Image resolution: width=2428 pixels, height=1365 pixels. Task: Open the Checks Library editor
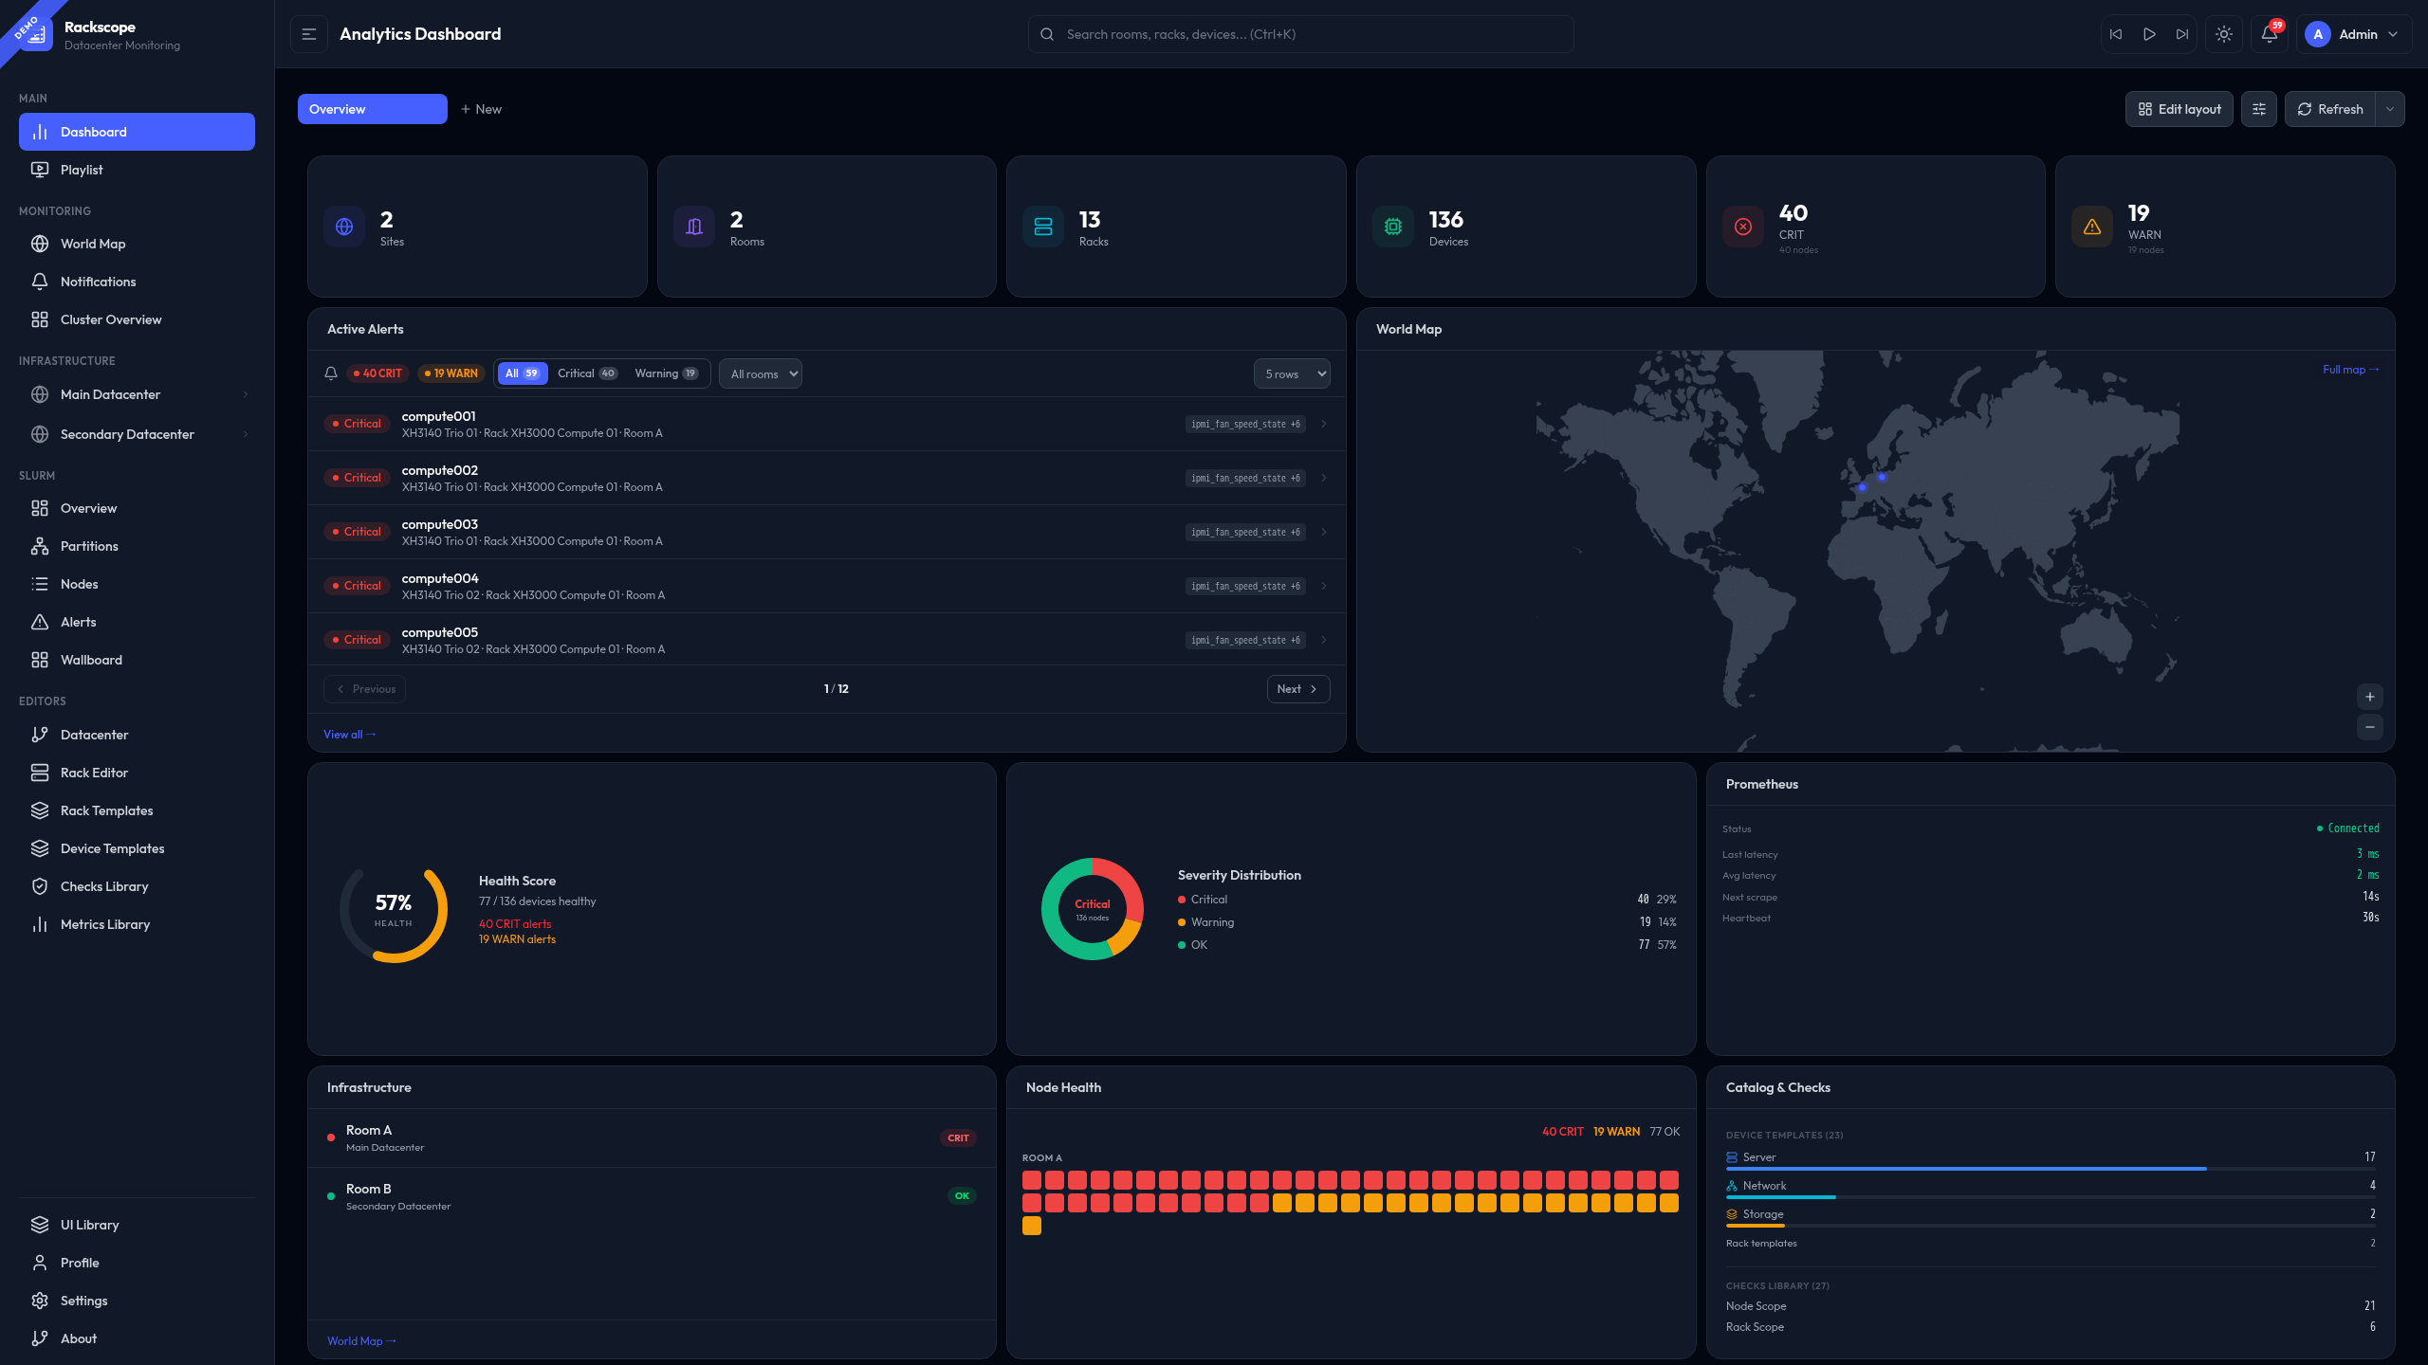pyautogui.click(x=102, y=886)
